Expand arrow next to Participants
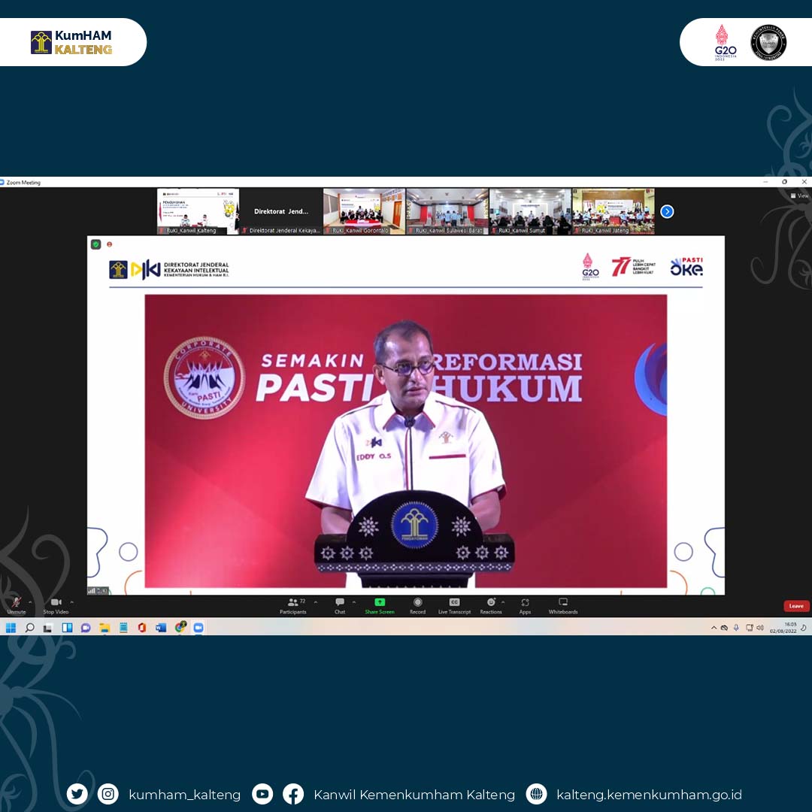Viewport: 812px width, 812px height. click(315, 602)
